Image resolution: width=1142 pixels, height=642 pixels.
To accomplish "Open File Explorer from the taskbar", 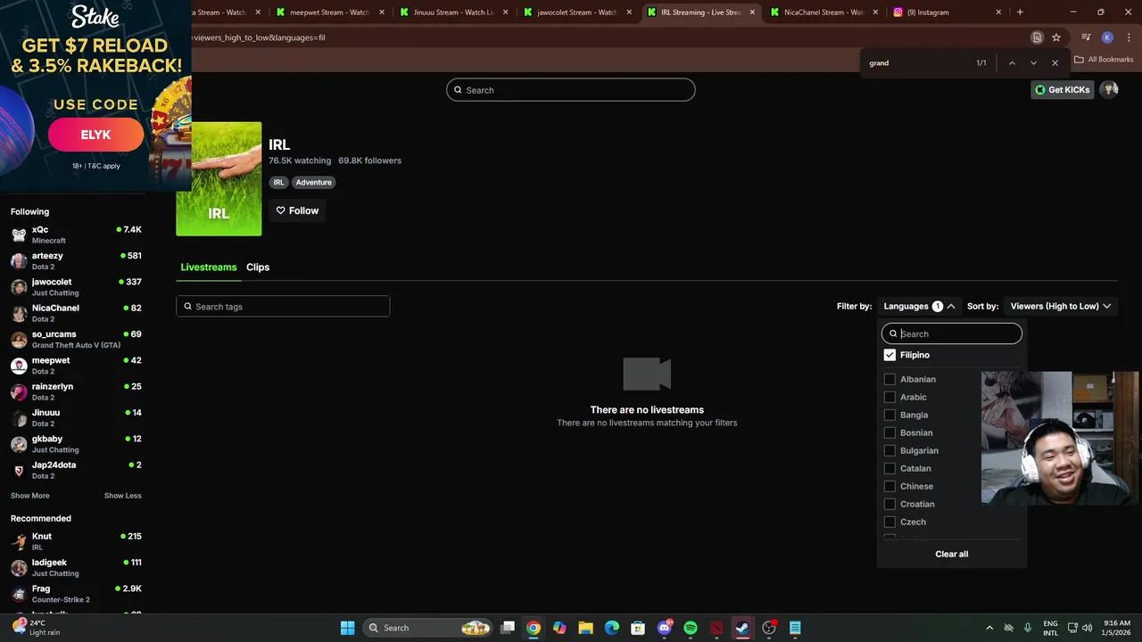I will 586,628.
